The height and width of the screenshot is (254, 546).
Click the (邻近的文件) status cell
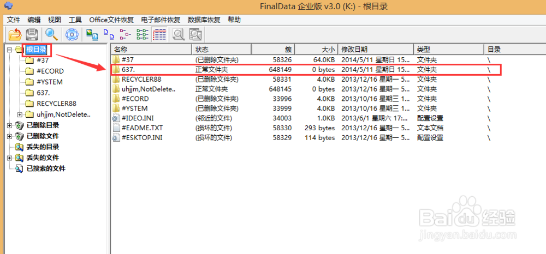click(213, 118)
